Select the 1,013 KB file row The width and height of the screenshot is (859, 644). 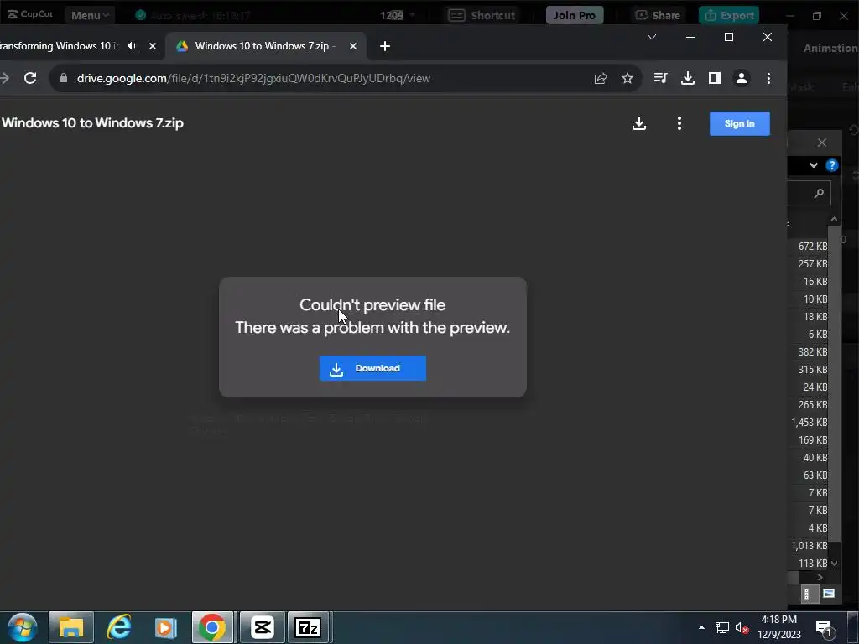(x=810, y=545)
